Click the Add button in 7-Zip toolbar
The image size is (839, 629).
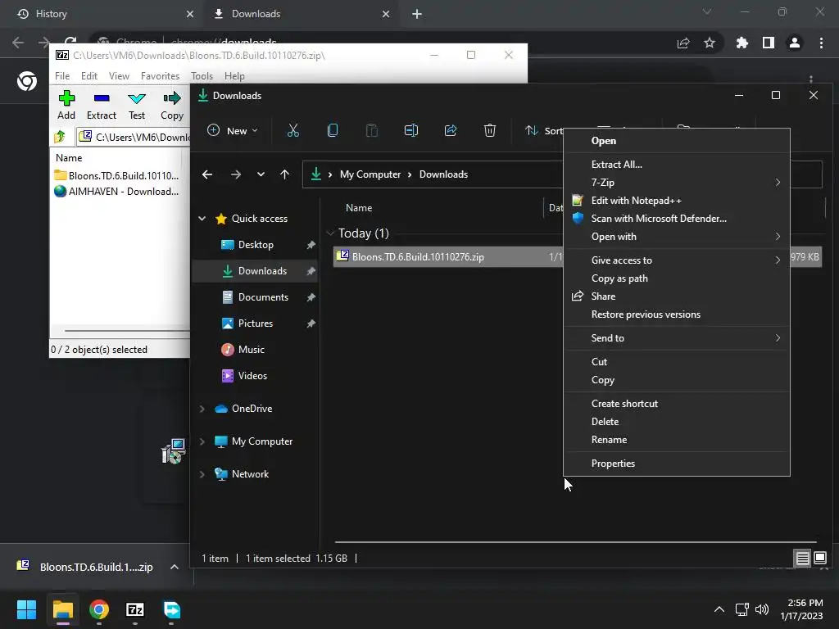click(x=66, y=106)
